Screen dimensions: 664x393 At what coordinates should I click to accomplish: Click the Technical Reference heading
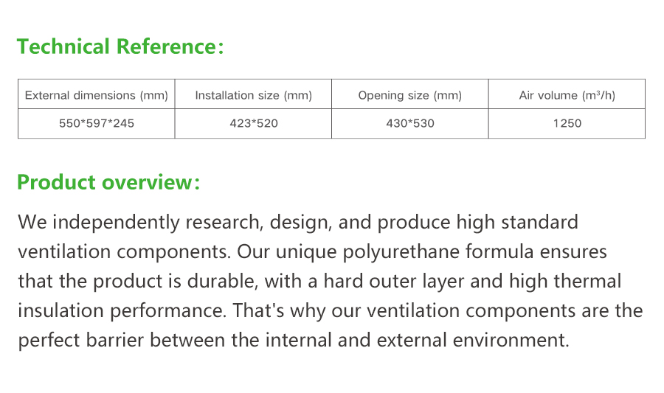click(x=120, y=46)
